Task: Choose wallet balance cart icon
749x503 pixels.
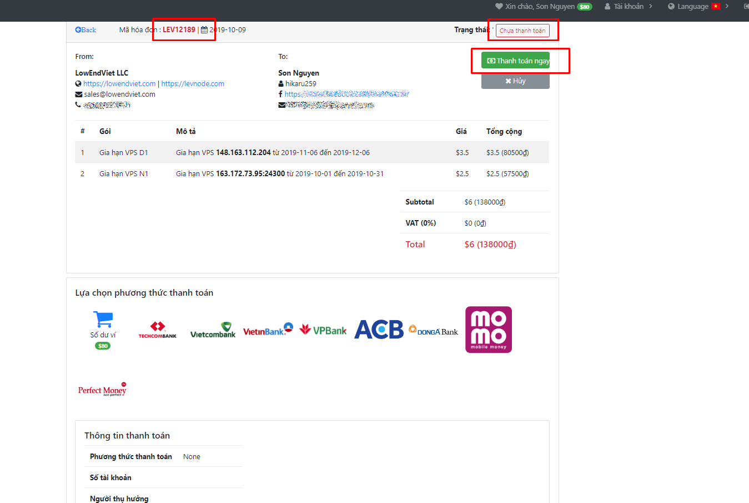Action: [x=103, y=320]
